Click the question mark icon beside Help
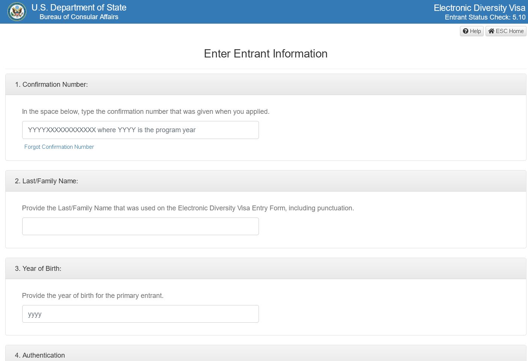 pyautogui.click(x=466, y=31)
